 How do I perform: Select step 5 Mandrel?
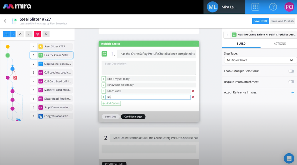(52, 90)
